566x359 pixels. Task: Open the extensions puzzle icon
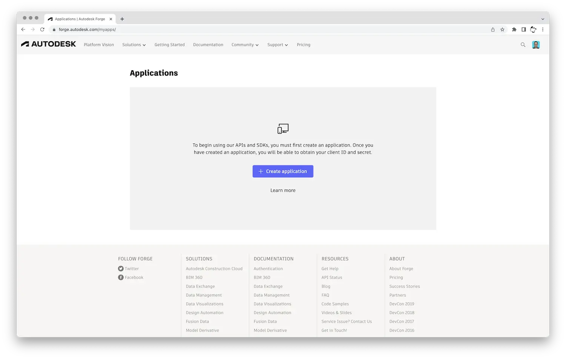click(514, 29)
